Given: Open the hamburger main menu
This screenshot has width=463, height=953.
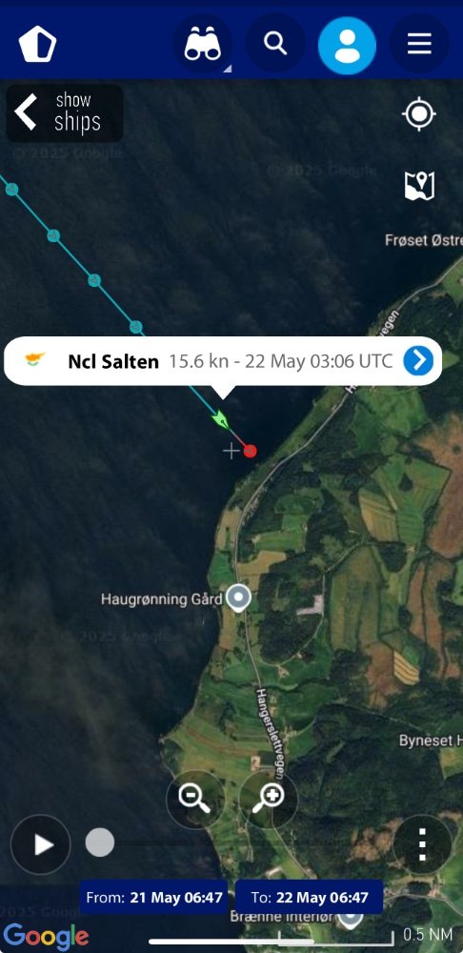Looking at the screenshot, I should pos(419,44).
